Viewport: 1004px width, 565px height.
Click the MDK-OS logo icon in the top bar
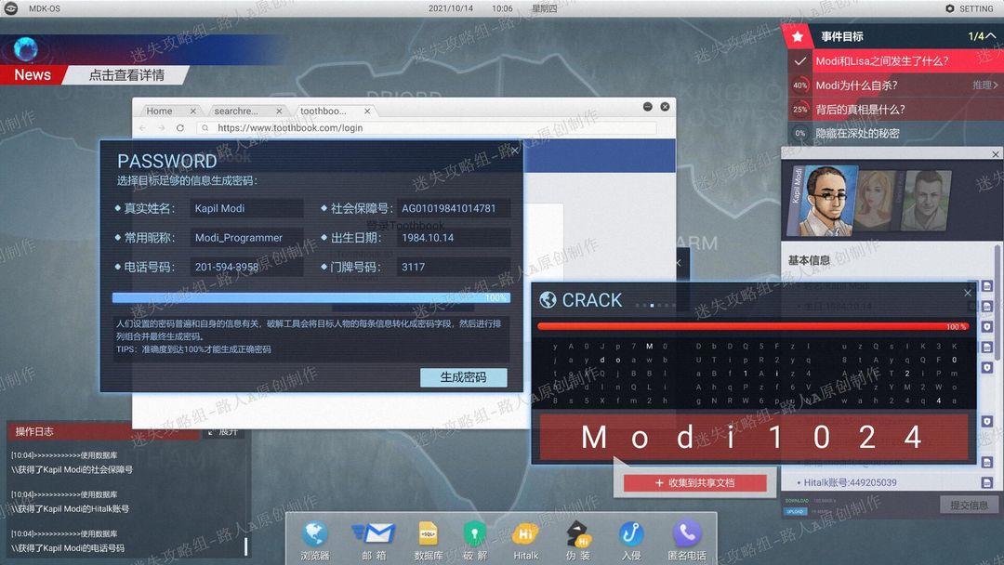click(11, 8)
